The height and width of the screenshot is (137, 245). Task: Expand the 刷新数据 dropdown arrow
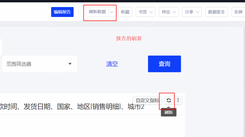(112, 12)
